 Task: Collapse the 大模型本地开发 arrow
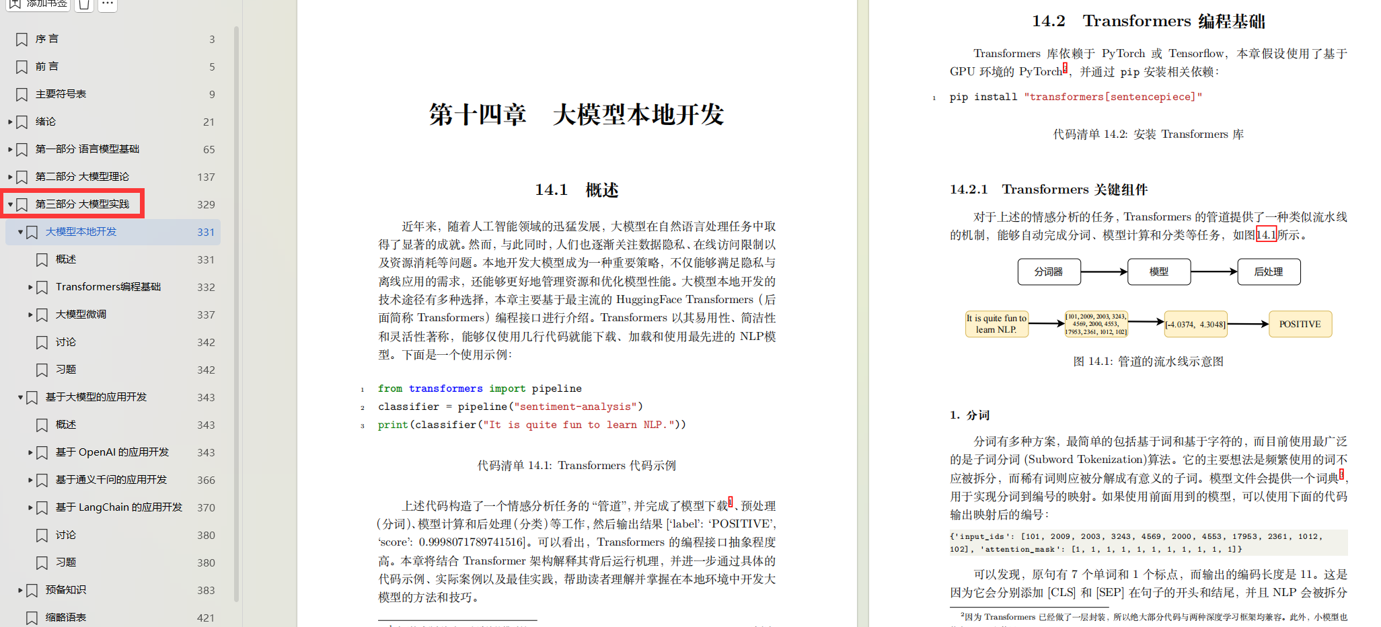tap(20, 232)
